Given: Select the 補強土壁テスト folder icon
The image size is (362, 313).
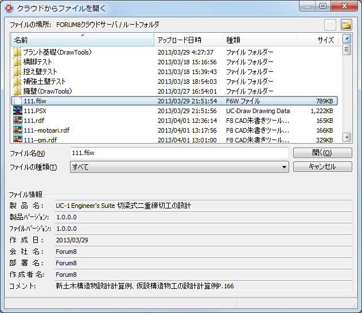Looking at the screenshot, I should 17,82.
